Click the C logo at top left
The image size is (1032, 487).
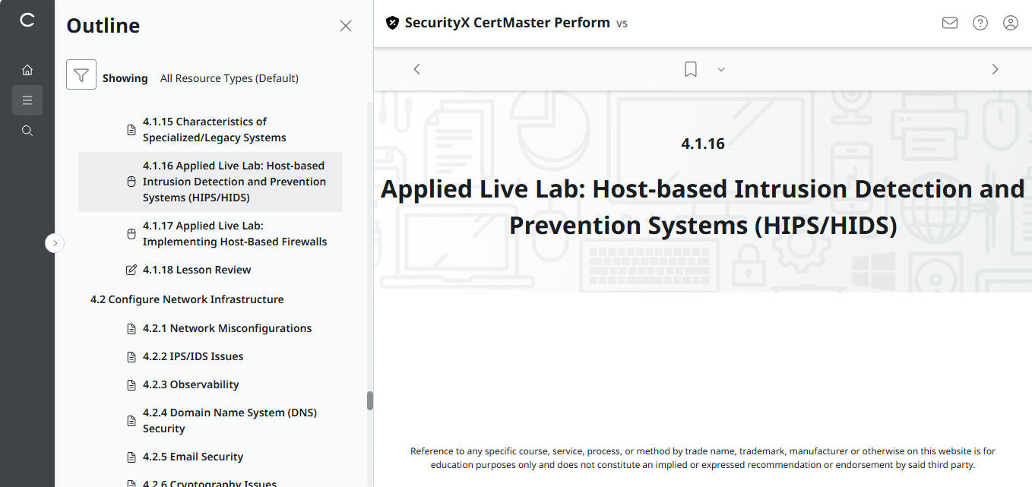(x=27, y=21)
